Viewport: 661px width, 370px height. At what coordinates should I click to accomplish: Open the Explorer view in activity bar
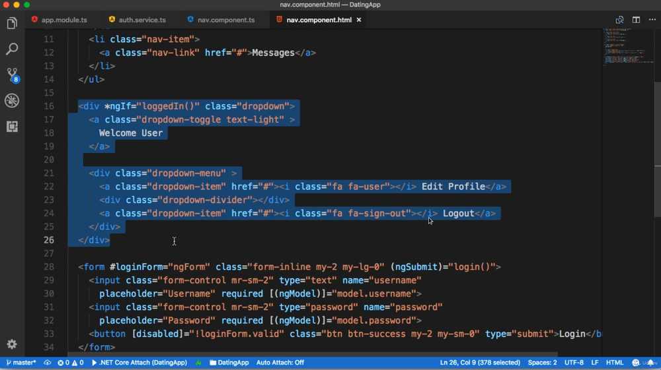coord(12,24)
